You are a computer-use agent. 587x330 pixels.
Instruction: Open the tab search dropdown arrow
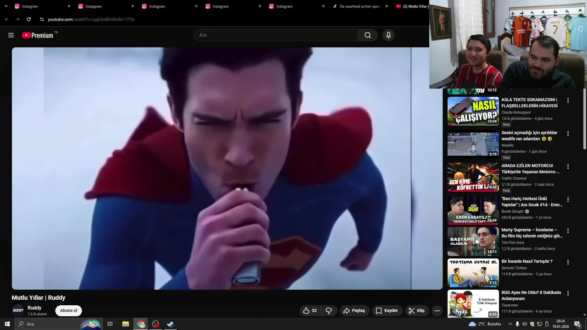click(6, 6)
